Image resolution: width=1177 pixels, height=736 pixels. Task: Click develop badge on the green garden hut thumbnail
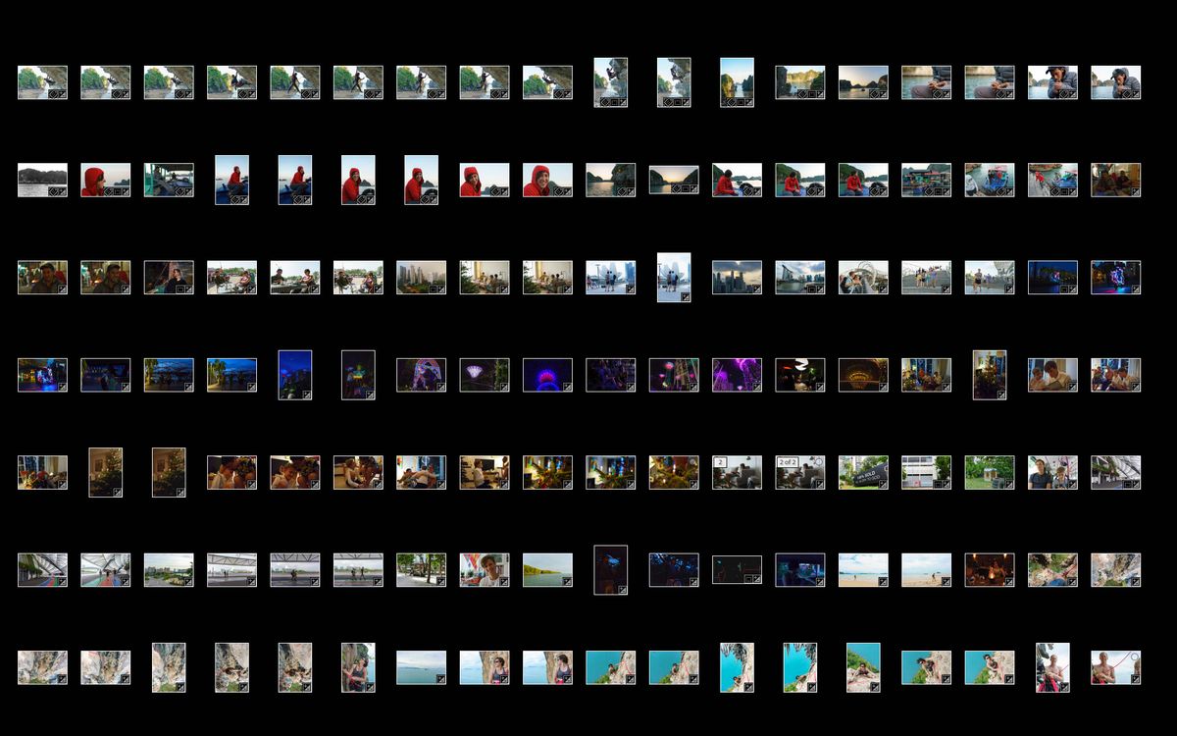tap(1009, 484)
